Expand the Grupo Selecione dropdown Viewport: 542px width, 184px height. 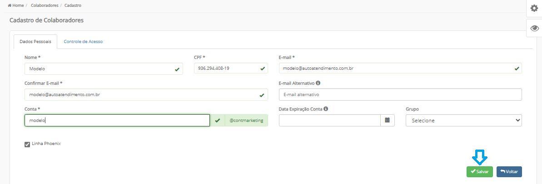(463, 121)
